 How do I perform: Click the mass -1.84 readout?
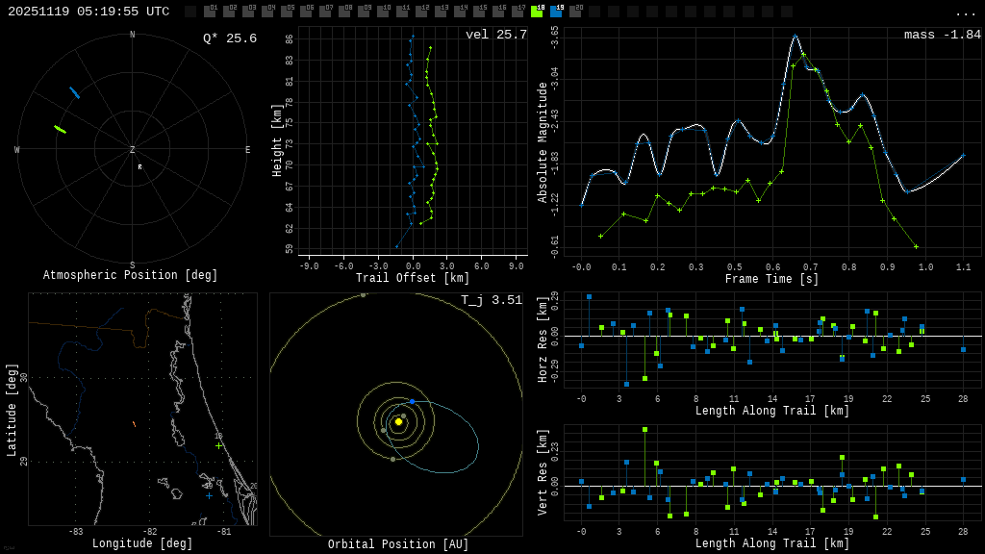point(942,35)
